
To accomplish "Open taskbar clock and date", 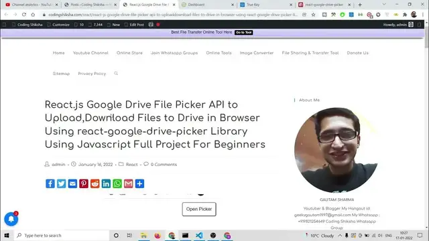I will [x=404, y=235].
